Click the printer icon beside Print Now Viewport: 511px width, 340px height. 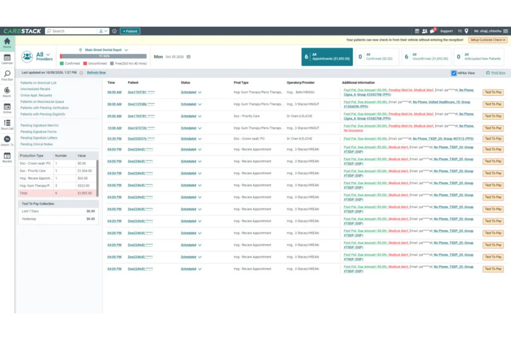coord(488,73)
